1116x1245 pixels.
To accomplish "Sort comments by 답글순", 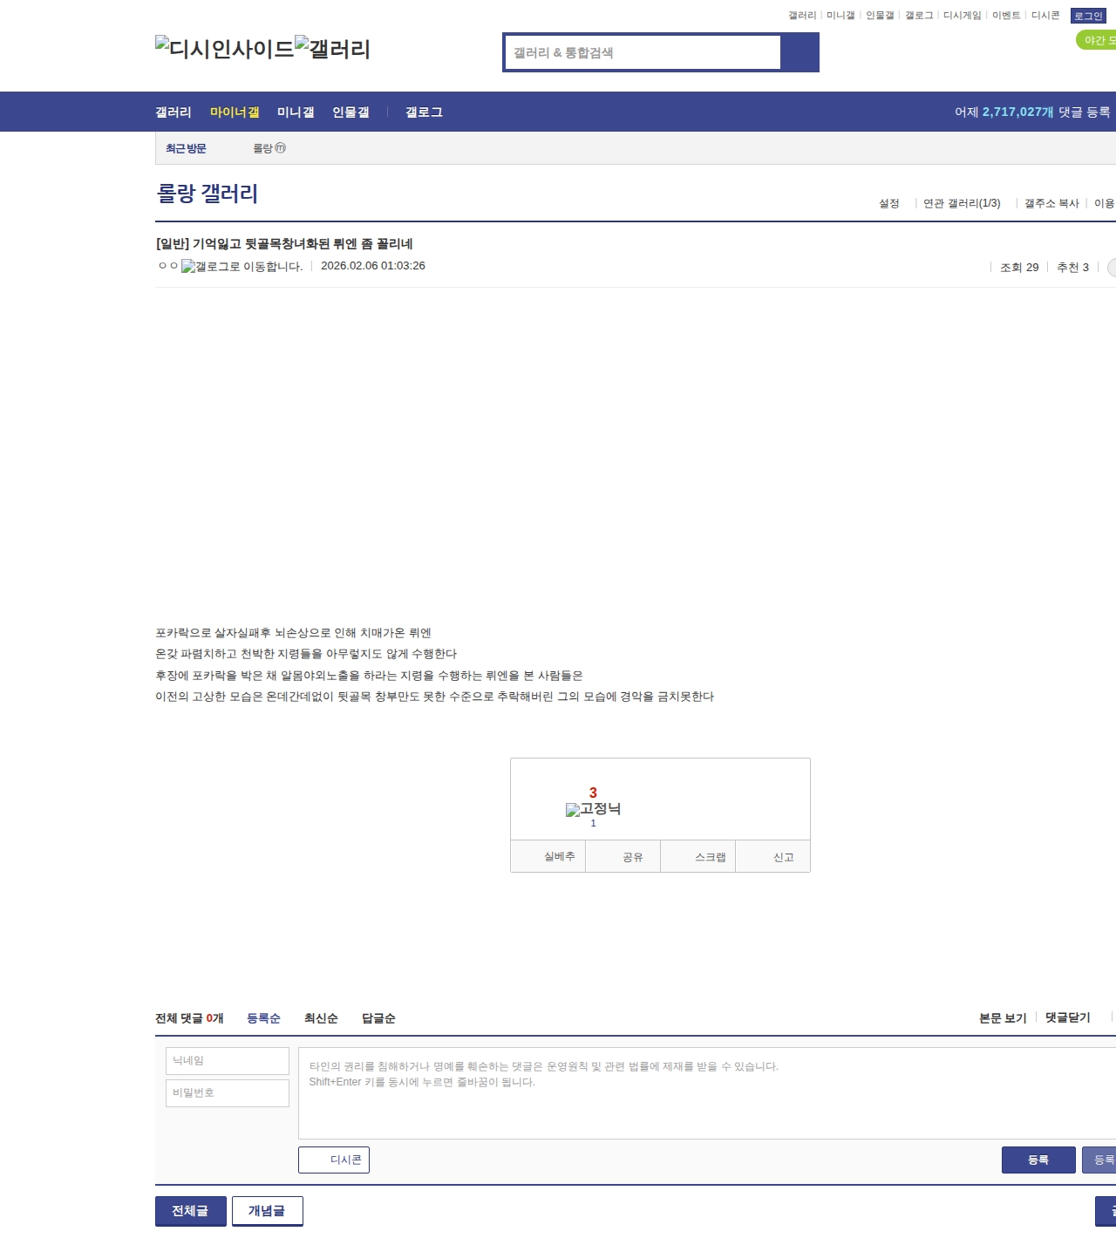I will 378,1018.
